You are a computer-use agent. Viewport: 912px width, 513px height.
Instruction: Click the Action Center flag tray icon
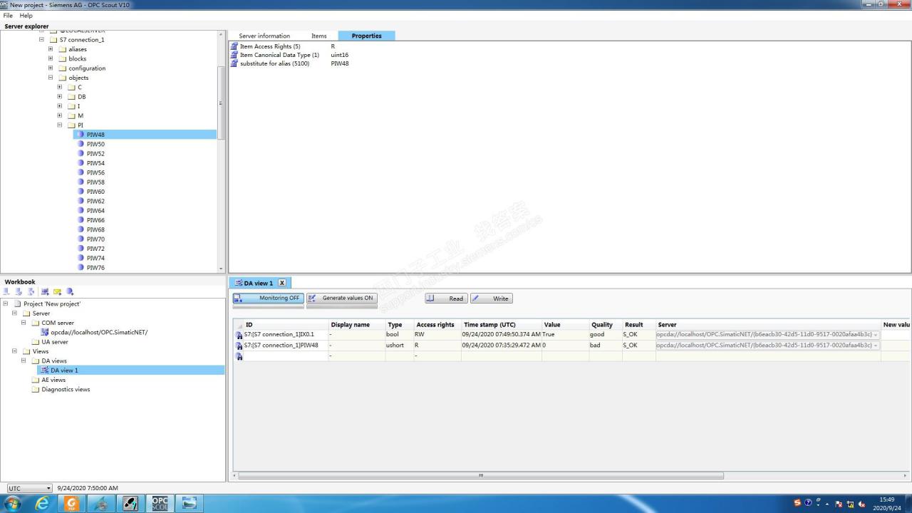839,504
